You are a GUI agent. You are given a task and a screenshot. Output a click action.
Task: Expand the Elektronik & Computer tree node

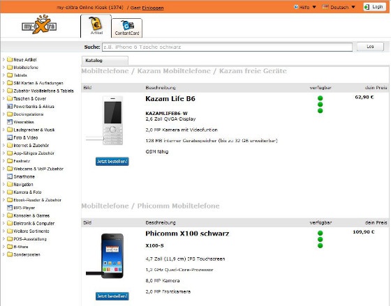[3, 223]
